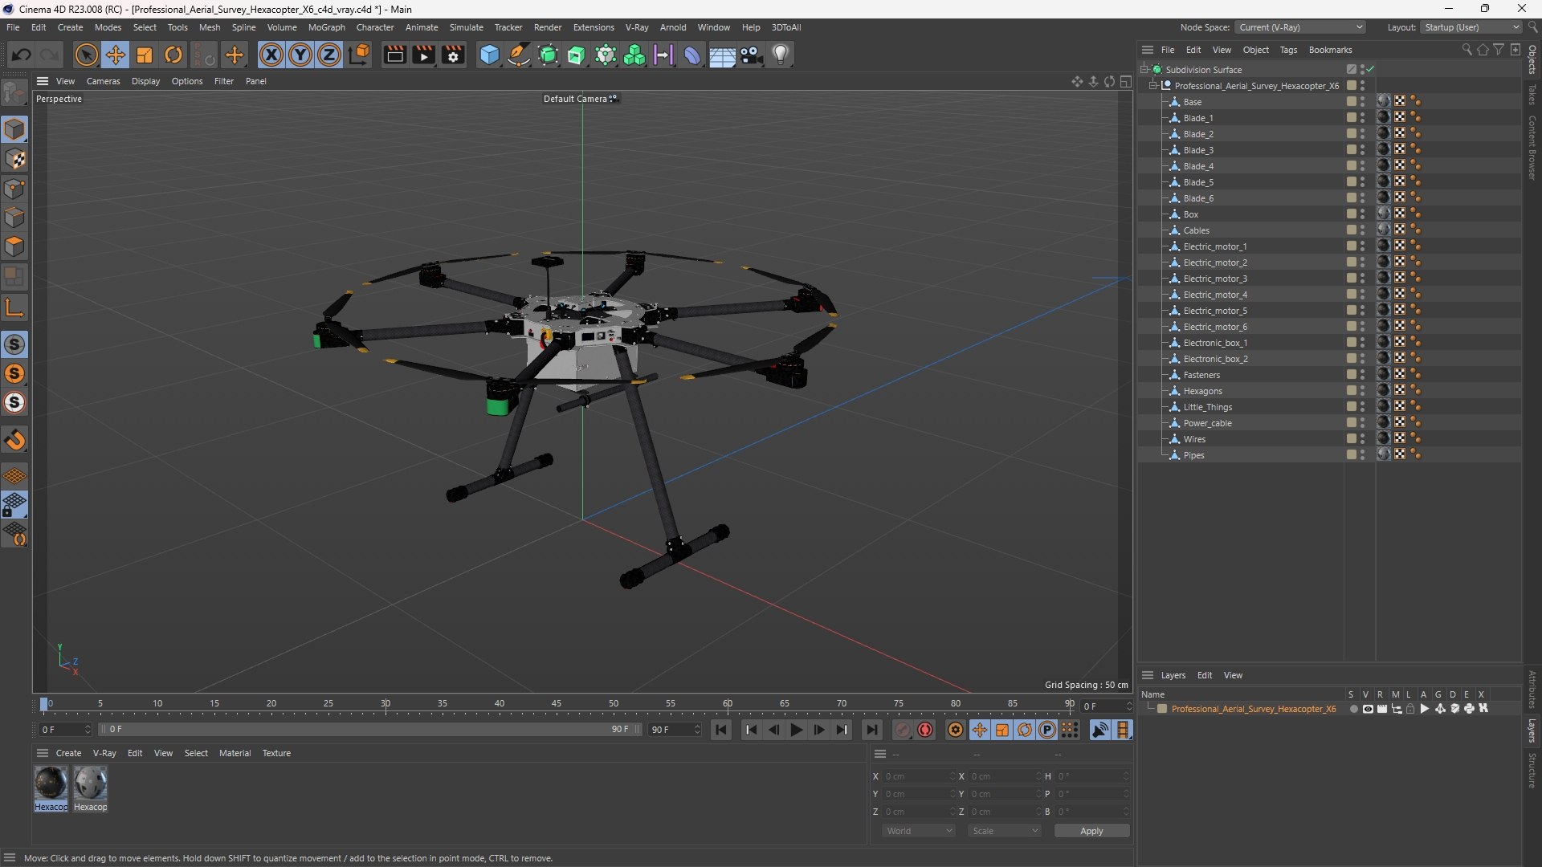Screen dimensions: 1542x867
Task: Switch to Texture mode in left sidebar
Action: [15, 159]
